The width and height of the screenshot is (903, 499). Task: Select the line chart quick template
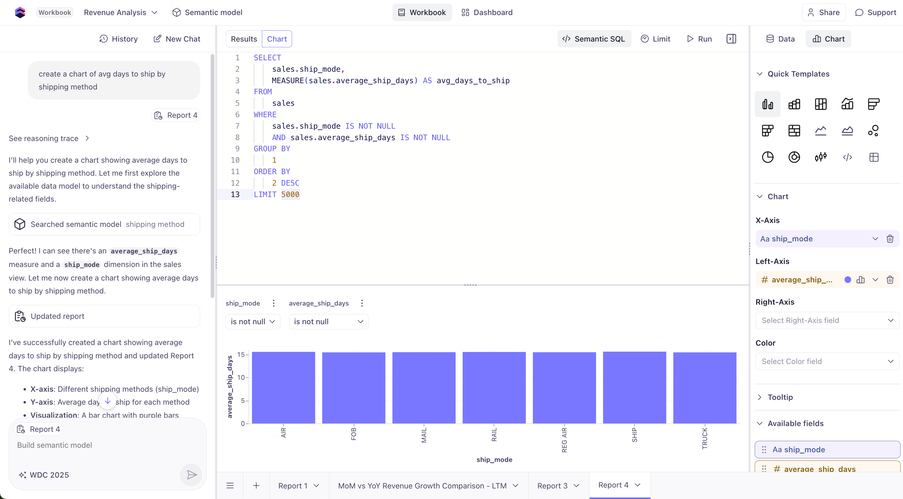click(821, 131)
